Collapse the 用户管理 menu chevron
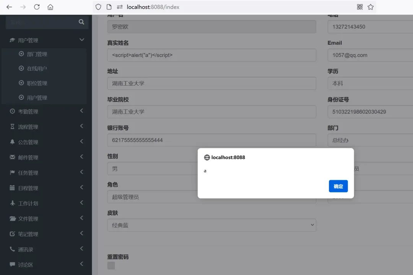 tap(81, 39)
